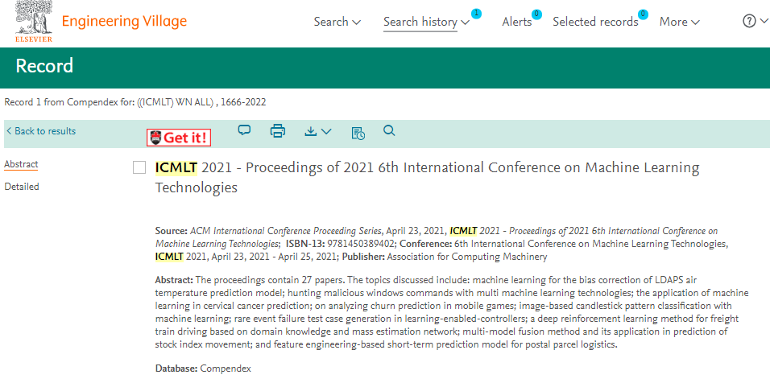Click the Selected records count badge
The height and width of the screenshot is (383, 770).
pyautogui.click(x=643, y=14)
